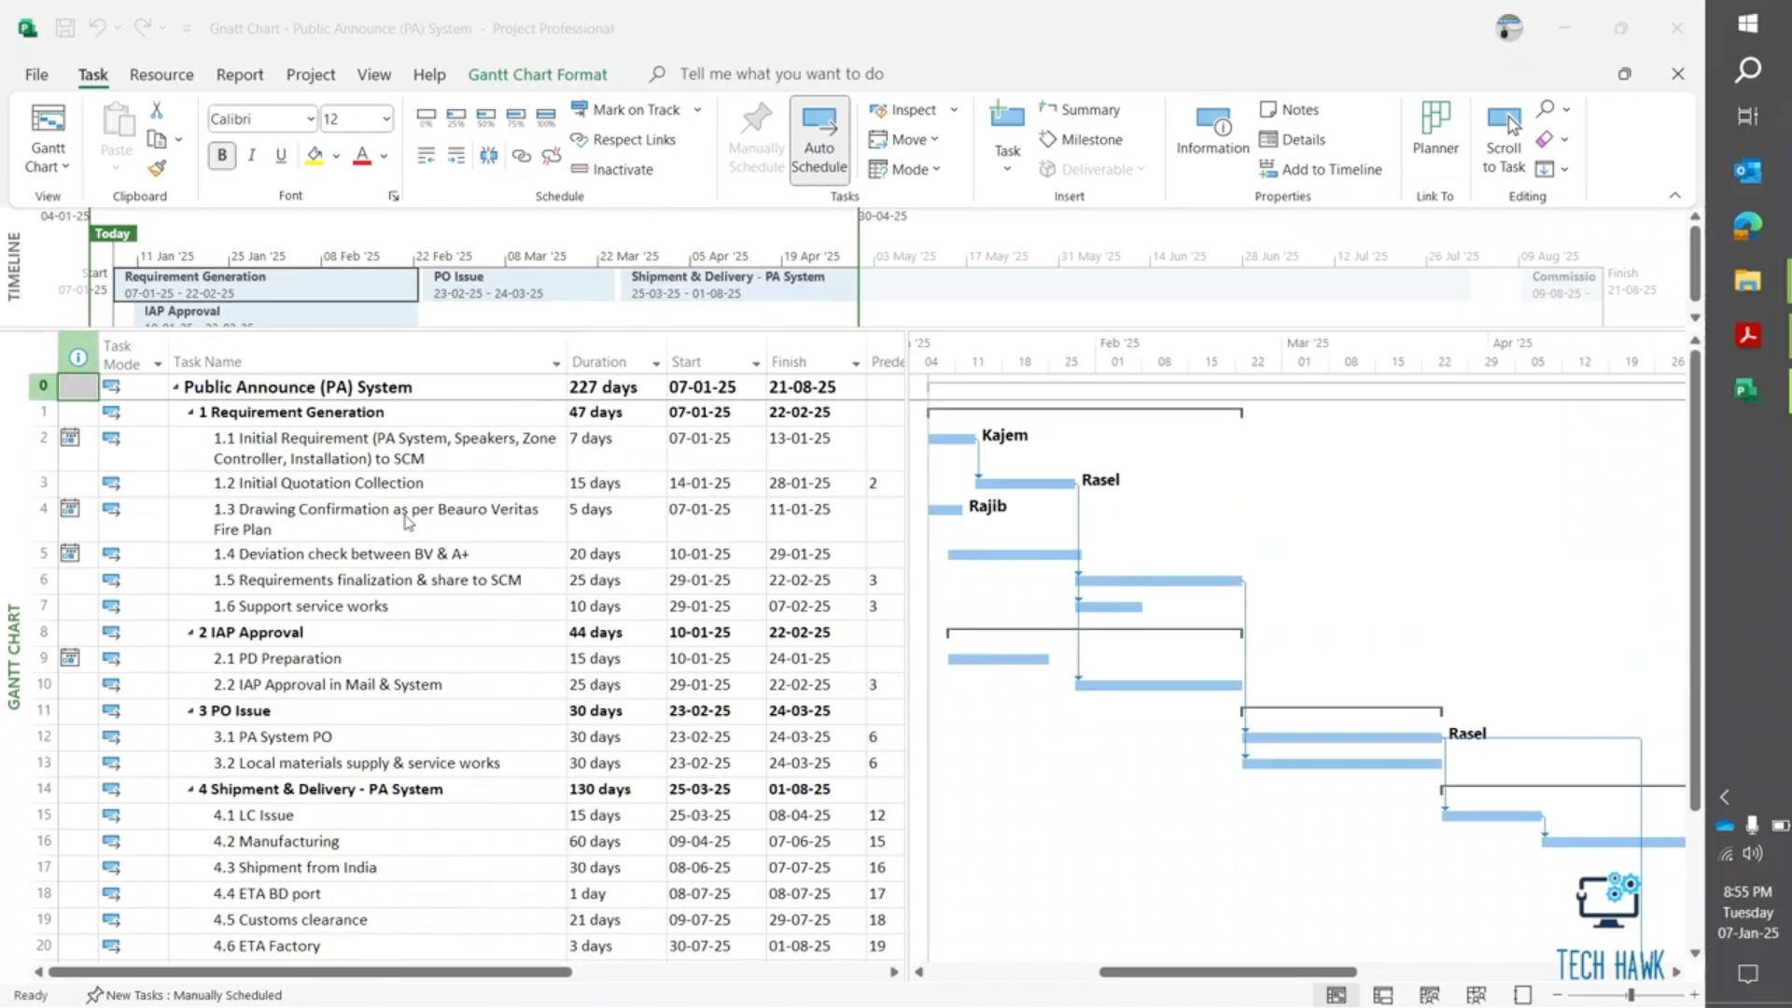Image resolution: width=1792 pixels, height=1008 pixels.
Task: Open the Duration column filter dropdown
Action: 655,363
